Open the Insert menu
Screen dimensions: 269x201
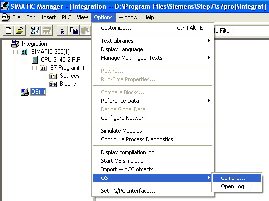click(49, 17)
